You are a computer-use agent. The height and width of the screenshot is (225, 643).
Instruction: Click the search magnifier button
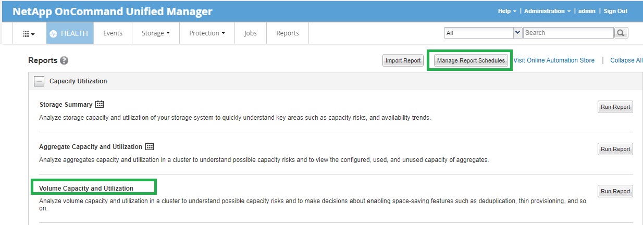621,33
